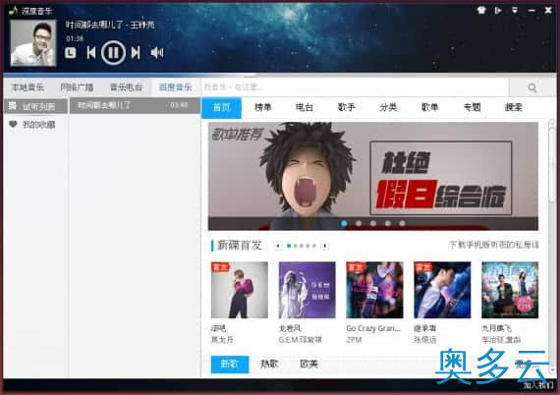Mute the volume speaker icon
Screen dimensions: 560x395
tap(157, 53)
